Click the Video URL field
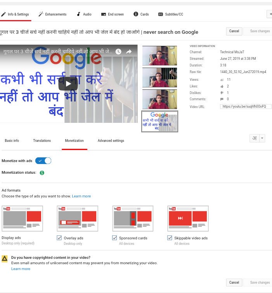The image size is (272, 293). coord(246,106)
